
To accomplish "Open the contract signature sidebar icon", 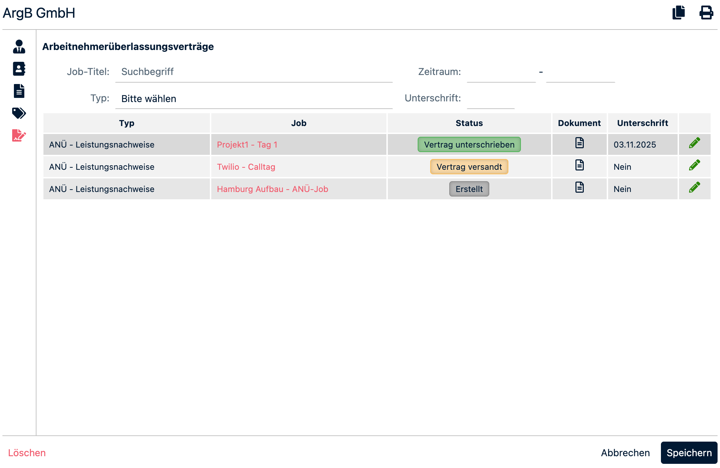I will coord(19,135).
